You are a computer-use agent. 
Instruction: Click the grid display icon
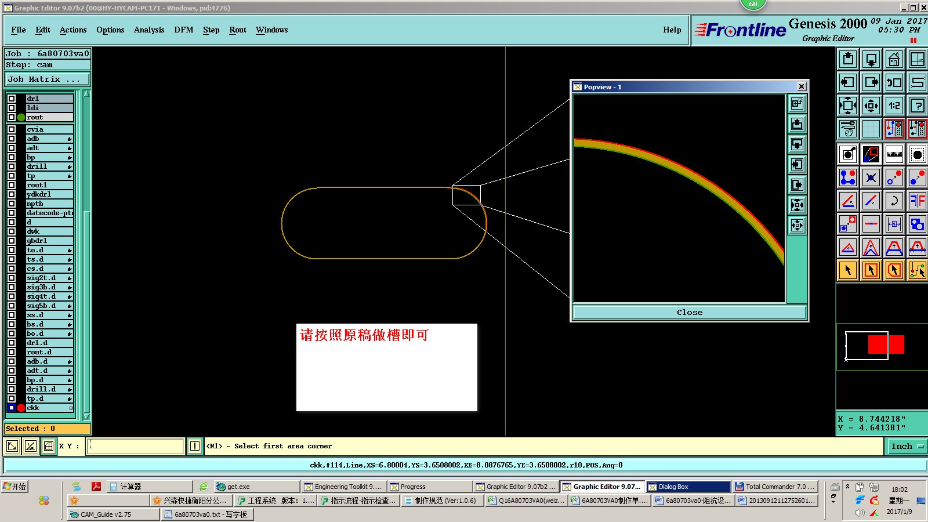click(871, 129)
